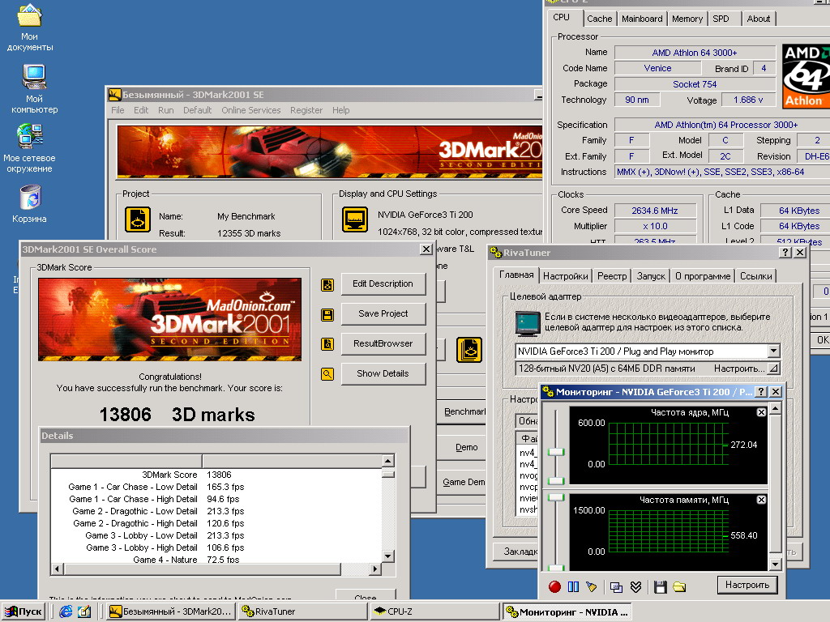Screen dimensions: 830x622
Task: Open the Run menu in 3DMark2001 SE
Action: [165, 110]
